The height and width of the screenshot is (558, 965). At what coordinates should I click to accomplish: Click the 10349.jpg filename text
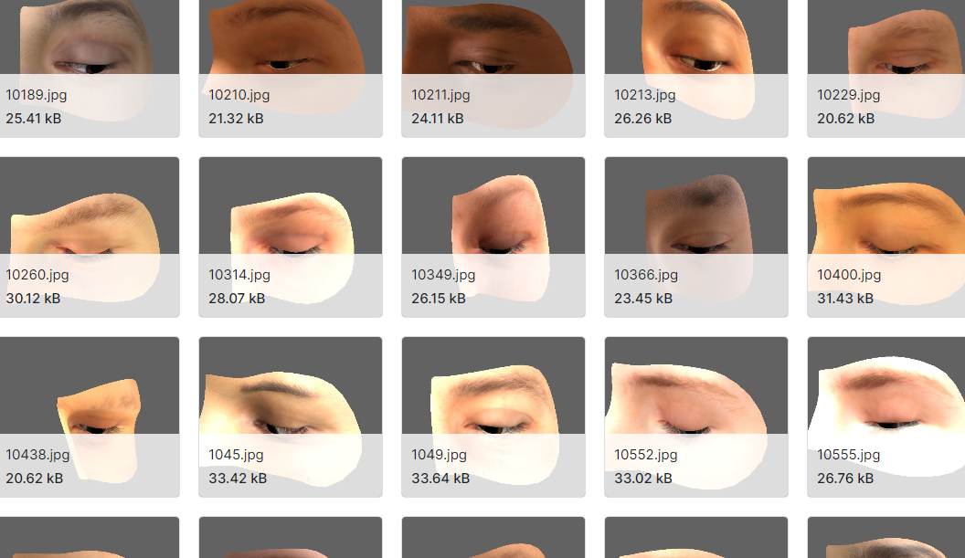[x=443, y=275]
